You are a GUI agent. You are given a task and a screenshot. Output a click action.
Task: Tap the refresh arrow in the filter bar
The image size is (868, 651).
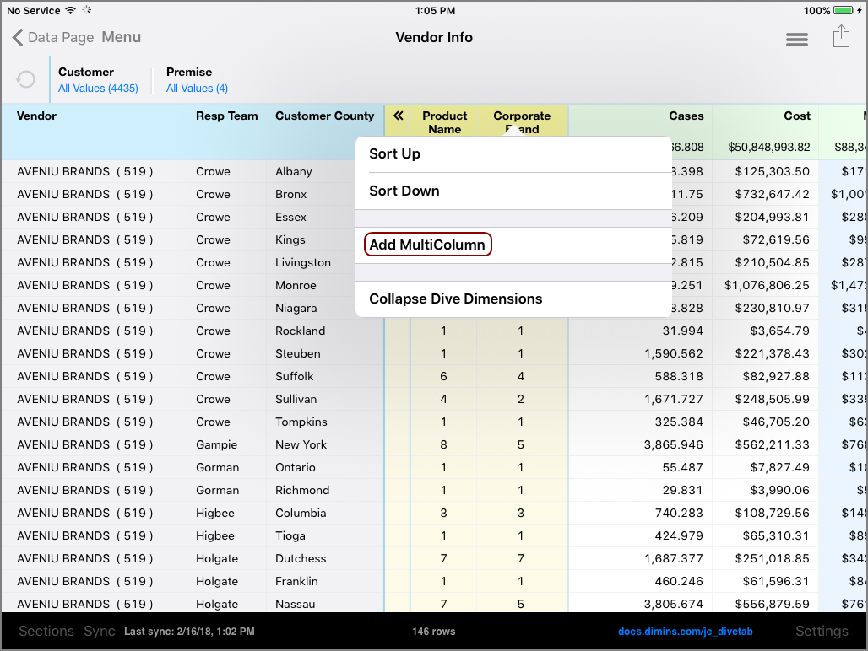pyautogui.click(x=24, y=79)
